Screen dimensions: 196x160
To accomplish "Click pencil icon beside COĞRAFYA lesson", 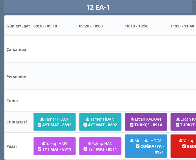I will [138, 146].
